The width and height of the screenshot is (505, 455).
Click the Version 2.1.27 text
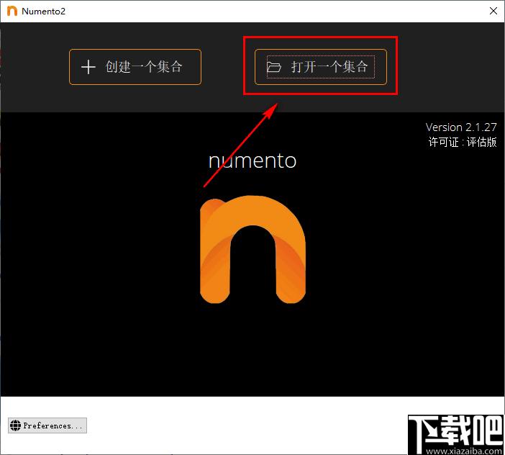[461, 127]
